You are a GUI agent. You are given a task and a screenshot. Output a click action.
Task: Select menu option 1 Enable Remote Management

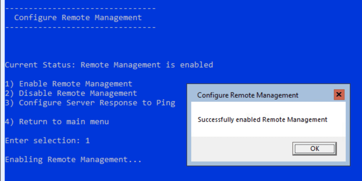[68, 84]
